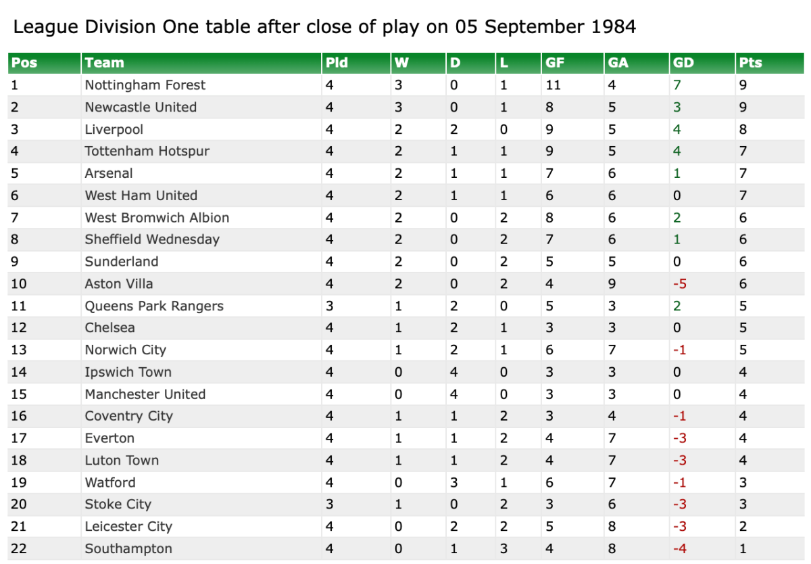Click West Bromwich Albion team name
Viewport: 811px width, 564px height.
coord(157,218)
